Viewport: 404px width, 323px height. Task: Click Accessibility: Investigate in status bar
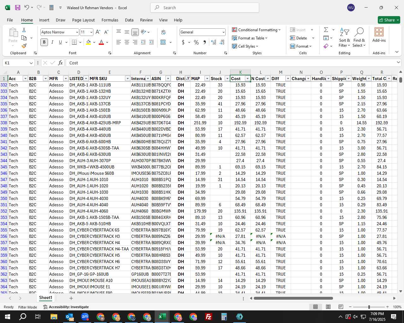tap(66, 307)
